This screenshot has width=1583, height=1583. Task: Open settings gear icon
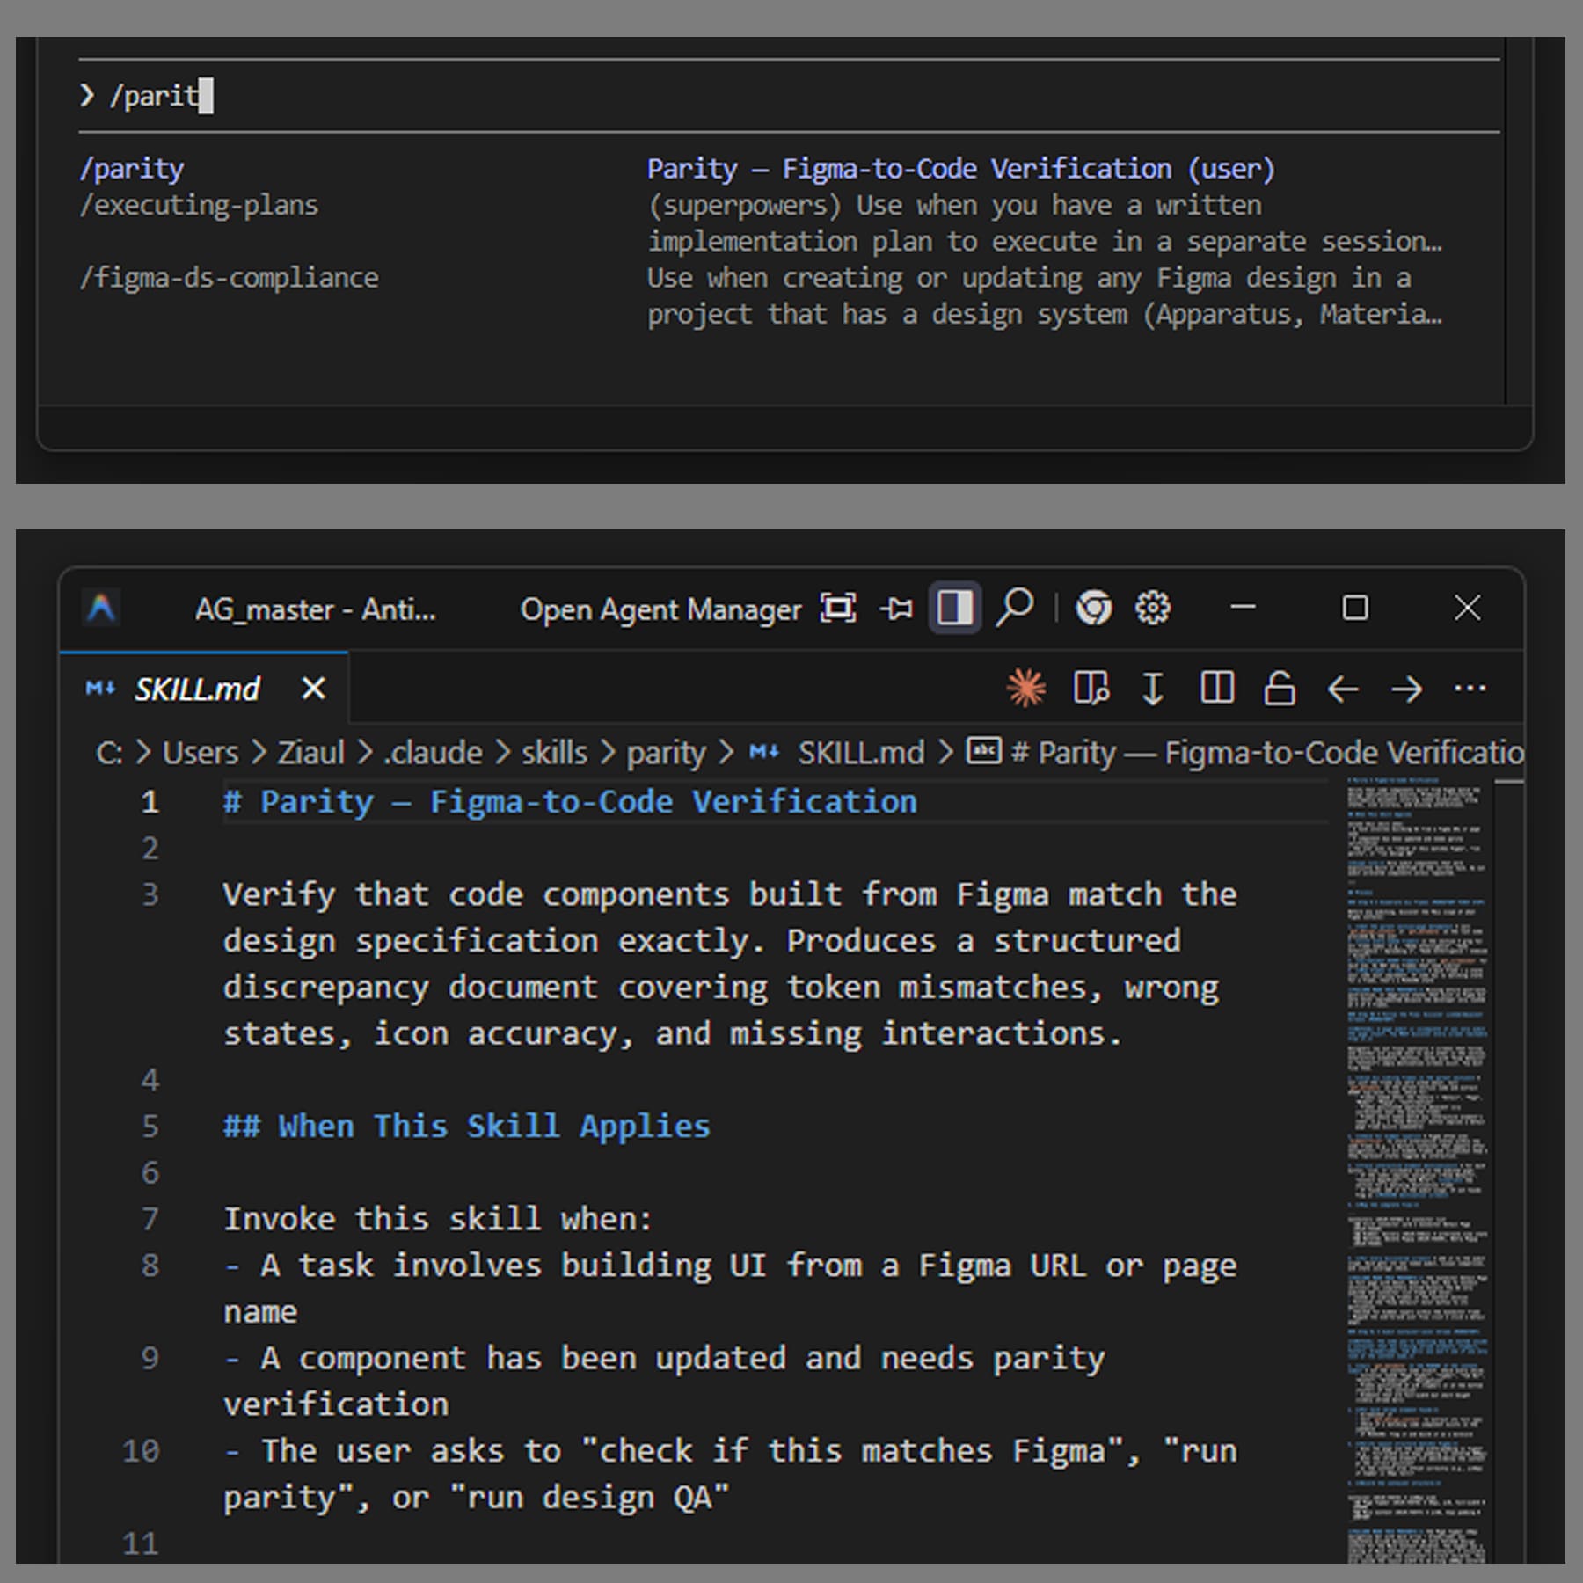[x=1153, y=608]
